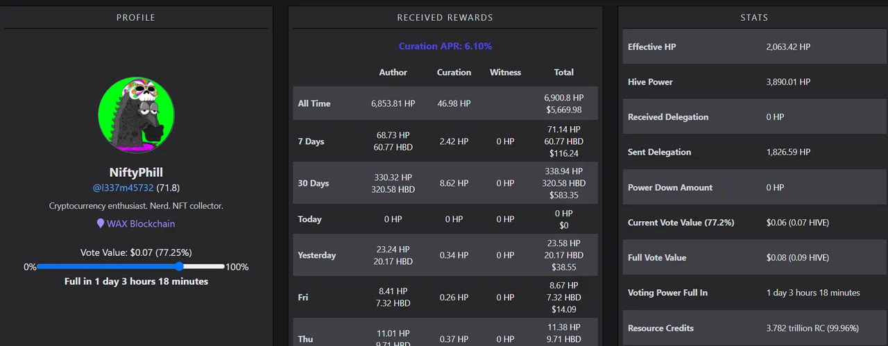Image resolution: width=888 pixels, height=346 pixels.
Task: Open the @l337m45732 account link
Action: (x=123, y=188)
